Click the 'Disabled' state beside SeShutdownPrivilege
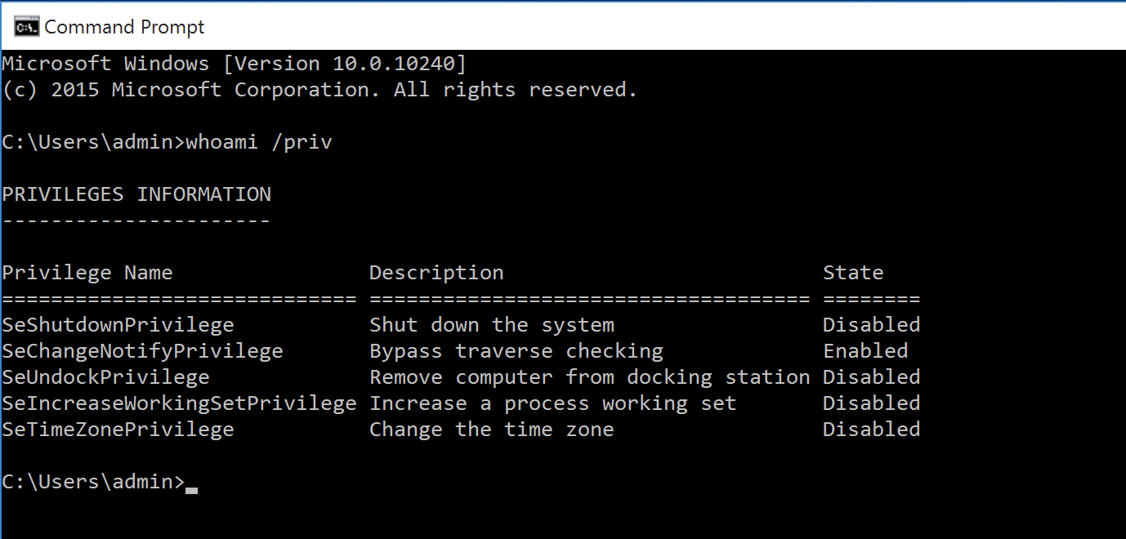The image size is (1126, 539). click(871, 325)
